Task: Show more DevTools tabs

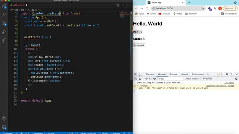Action: click(208, 74)
